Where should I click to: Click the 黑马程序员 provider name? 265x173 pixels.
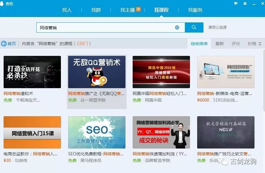coord(91,160)
